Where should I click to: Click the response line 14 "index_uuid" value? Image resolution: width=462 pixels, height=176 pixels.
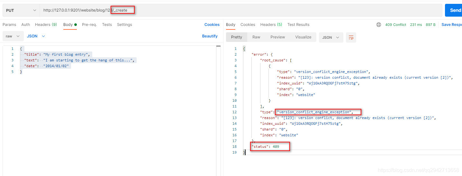click(316, 124)
